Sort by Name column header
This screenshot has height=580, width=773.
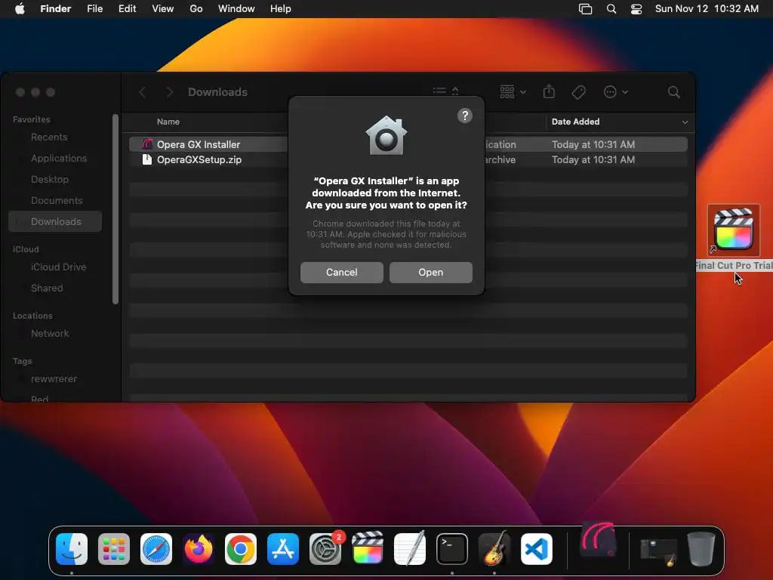(x=168, y=122)
